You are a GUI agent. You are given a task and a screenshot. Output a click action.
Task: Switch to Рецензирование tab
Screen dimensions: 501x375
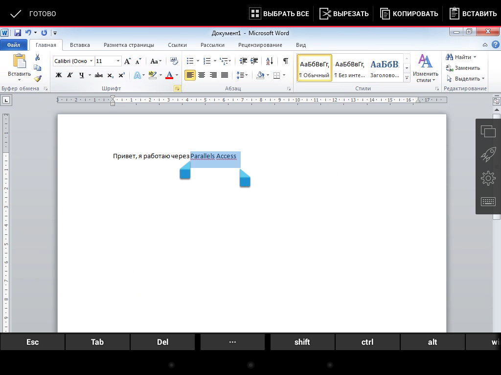[x=260, y=45]
